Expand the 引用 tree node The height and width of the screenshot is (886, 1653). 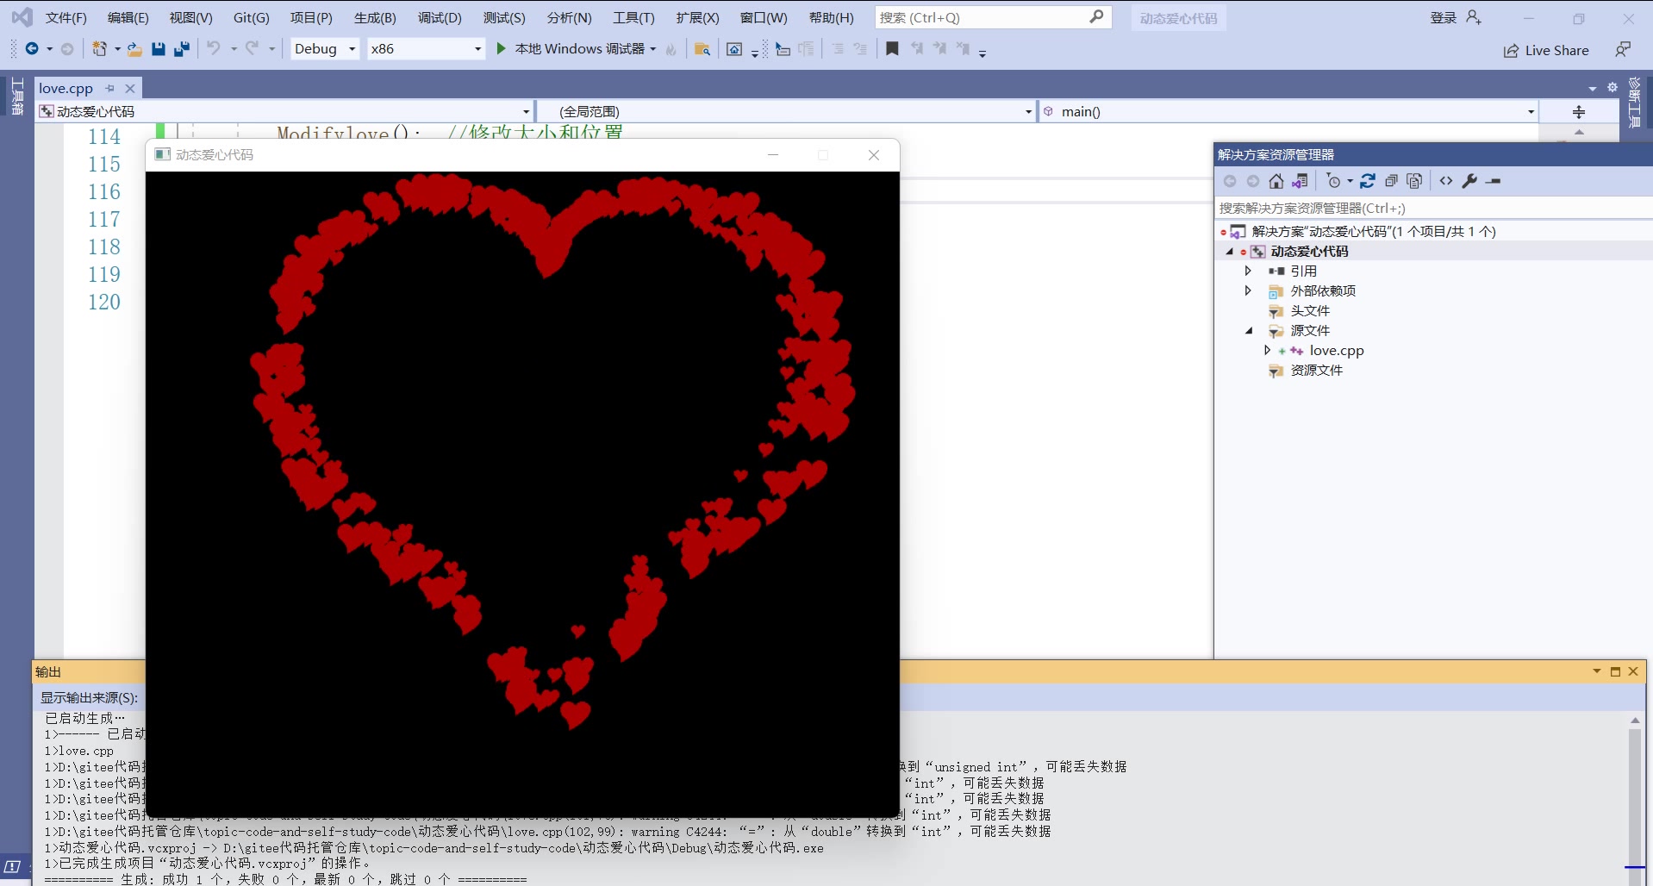coord(1247,271)
